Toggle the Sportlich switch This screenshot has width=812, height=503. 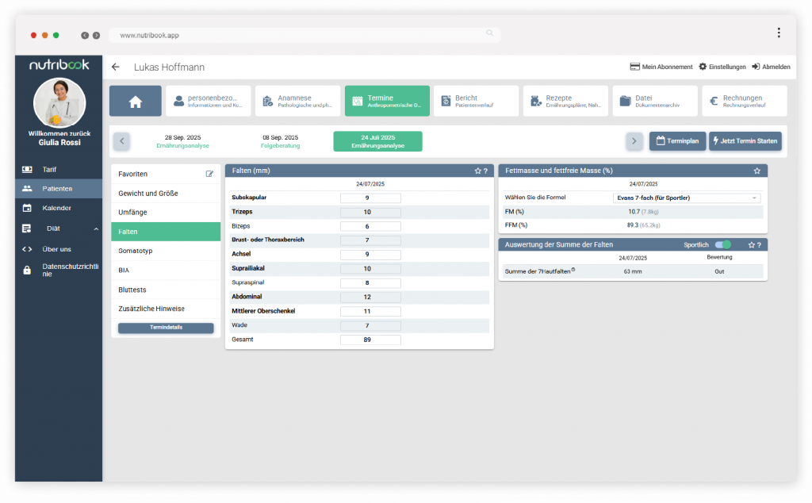tap(722, 245)
